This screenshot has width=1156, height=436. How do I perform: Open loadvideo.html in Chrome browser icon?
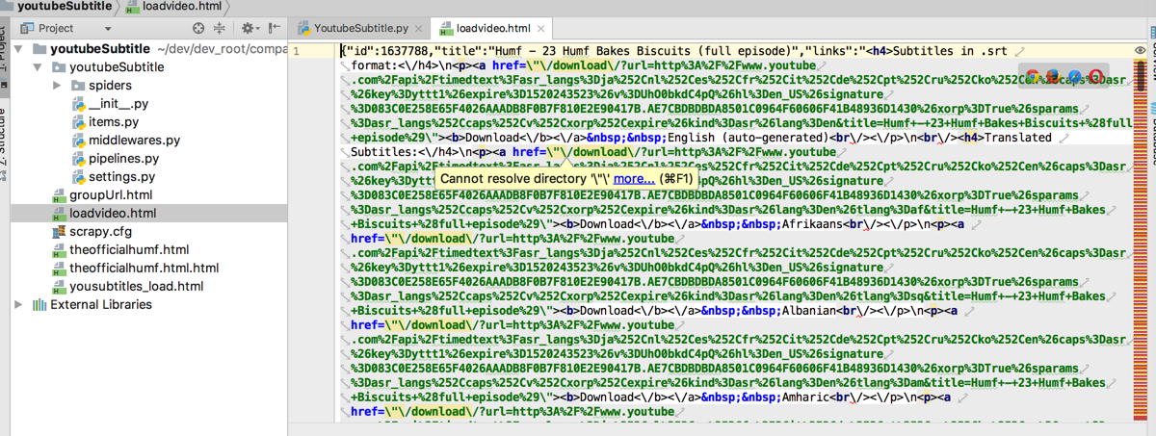coord(1032,75)
